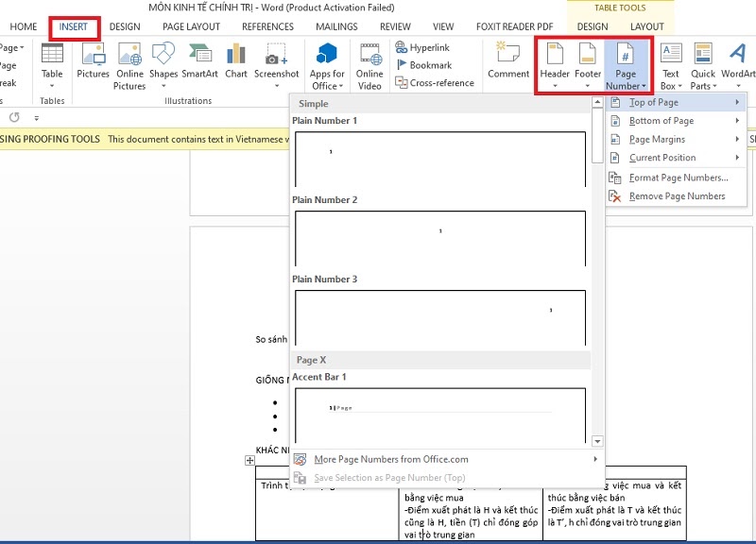Open Online Pictures

click(x=129, y=66)
